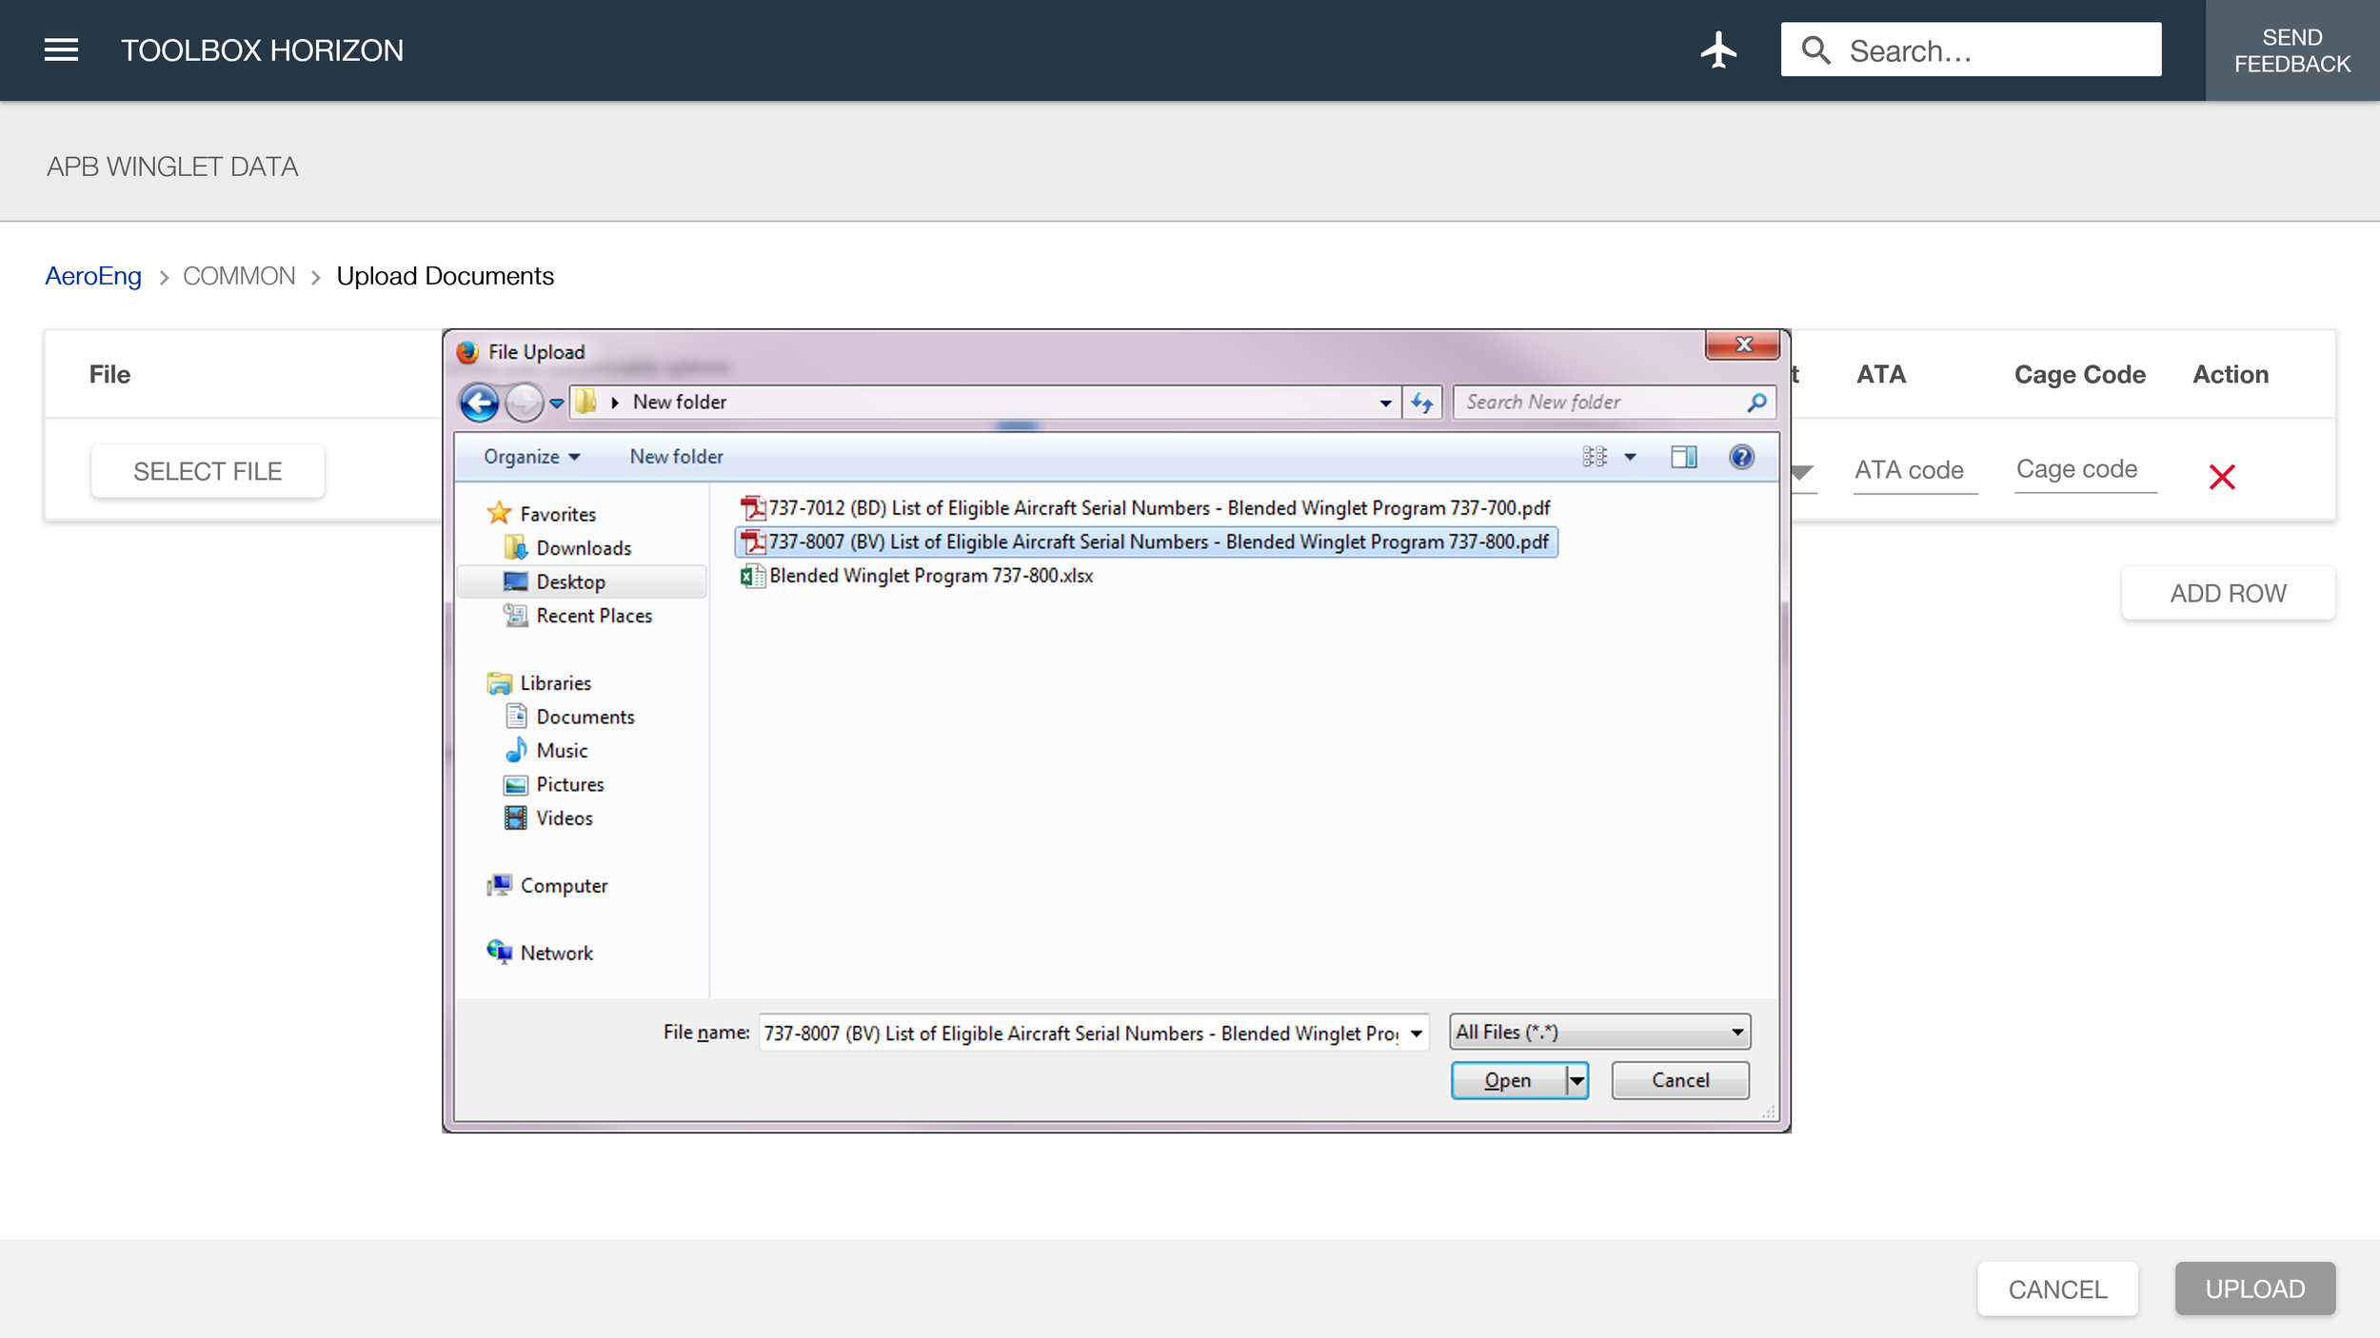
Task: Click the back arrow in file dialog
Action: pos(479,403)
